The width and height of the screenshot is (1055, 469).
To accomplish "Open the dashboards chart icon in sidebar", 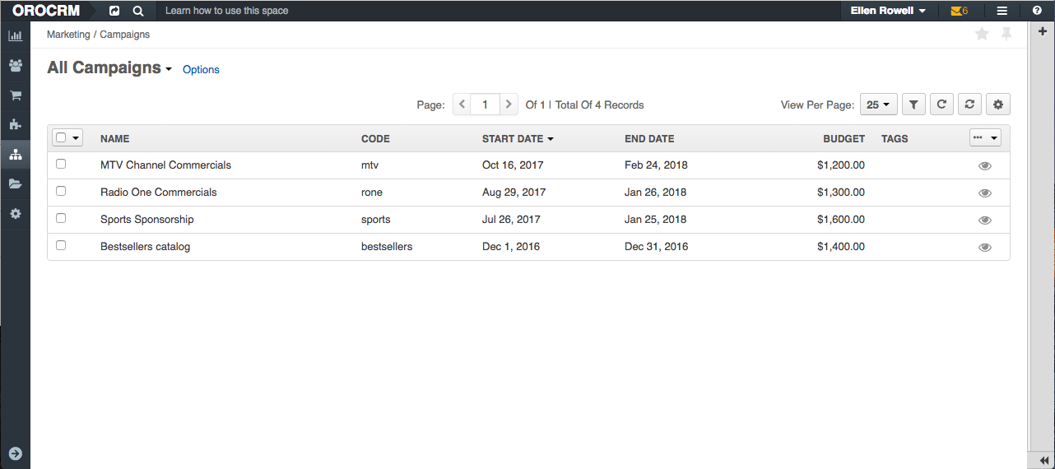I will coord(15,36).
